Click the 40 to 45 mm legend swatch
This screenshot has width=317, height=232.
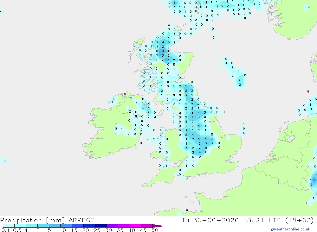click(x=135, y=226)
